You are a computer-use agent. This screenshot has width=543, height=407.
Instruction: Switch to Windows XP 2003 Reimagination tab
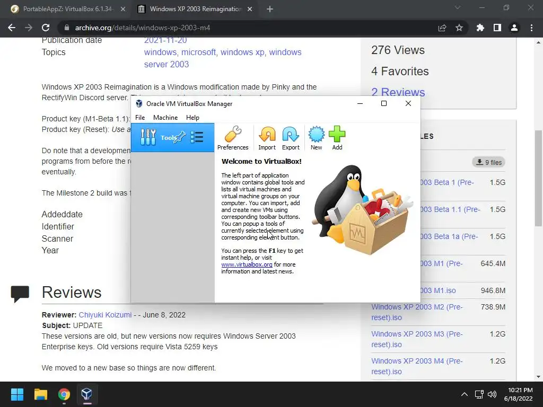(x=196, y=9)
